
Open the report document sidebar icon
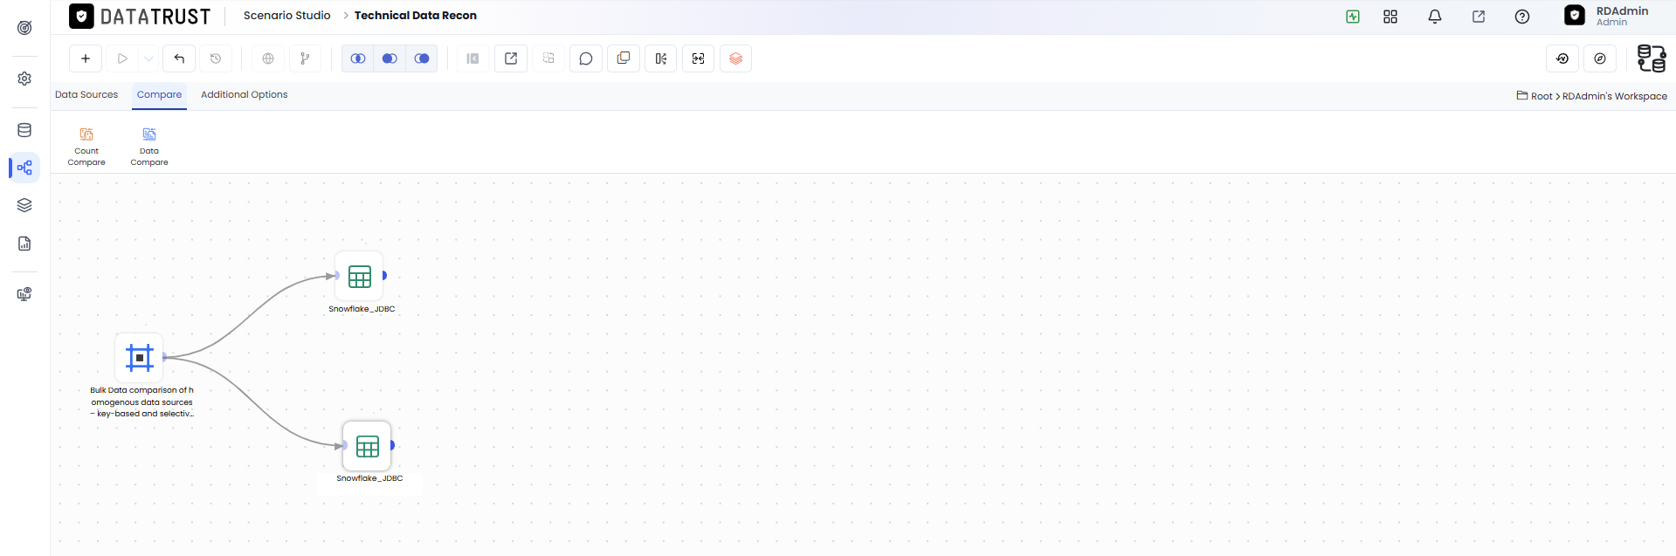pyautogui.click(x=24, y=244)
